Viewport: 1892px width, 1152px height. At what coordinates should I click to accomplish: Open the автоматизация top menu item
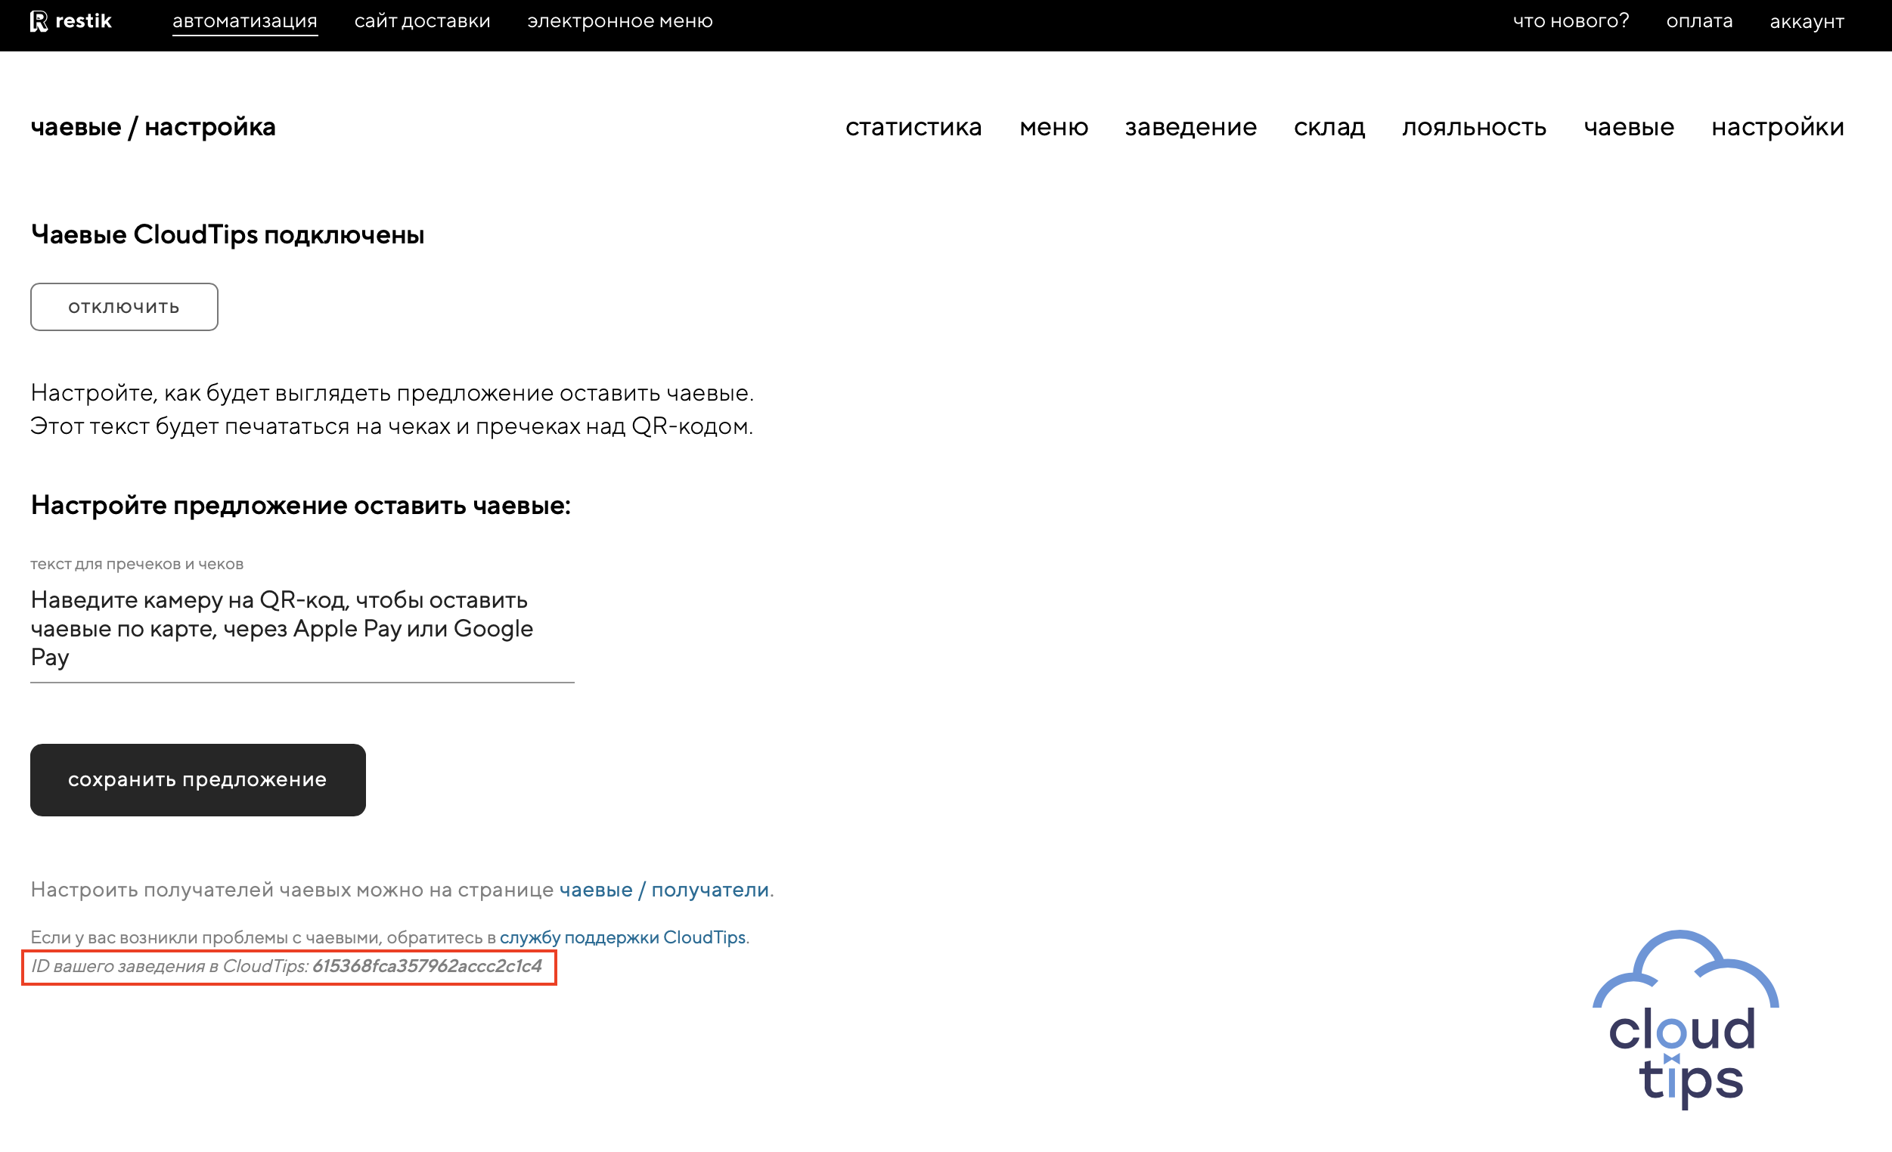245,21
